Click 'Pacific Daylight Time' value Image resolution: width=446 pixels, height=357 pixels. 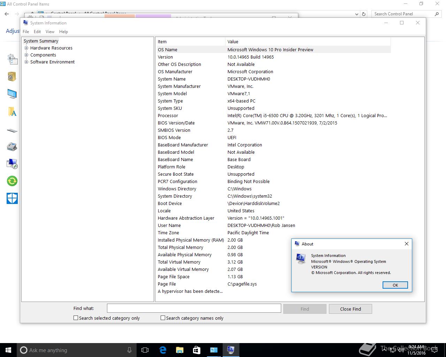point(248,233)
